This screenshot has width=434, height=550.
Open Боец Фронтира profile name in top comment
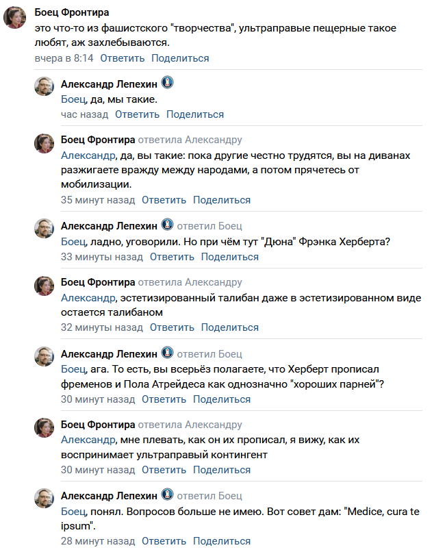tap(72, 12)
